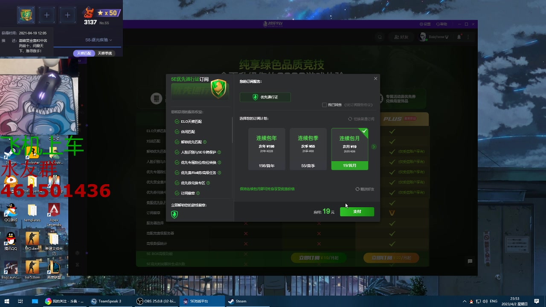The image size is (546, 307).
Task: Click the green 支付 pay button
Action: point(357,211)
